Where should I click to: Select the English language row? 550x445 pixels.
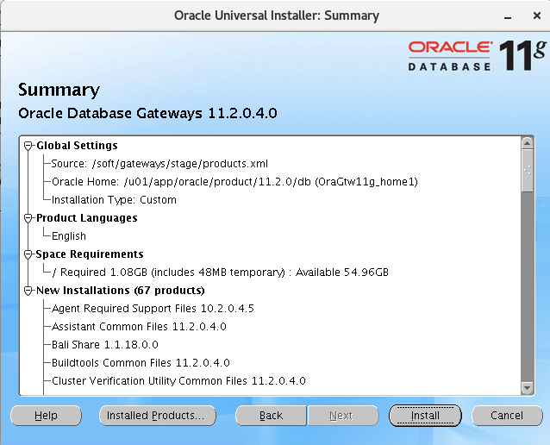pyautogui.click(x=69, y=236)
